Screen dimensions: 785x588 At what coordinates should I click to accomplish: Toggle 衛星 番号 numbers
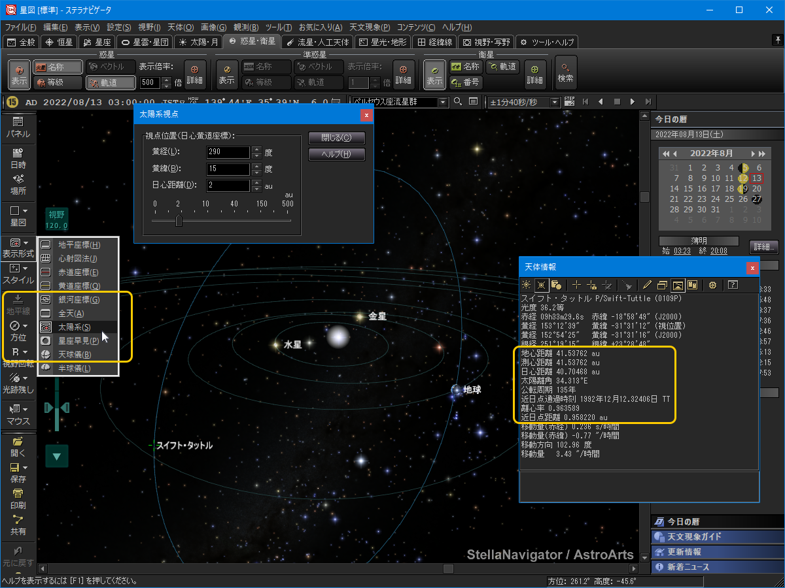click(465, 82)
